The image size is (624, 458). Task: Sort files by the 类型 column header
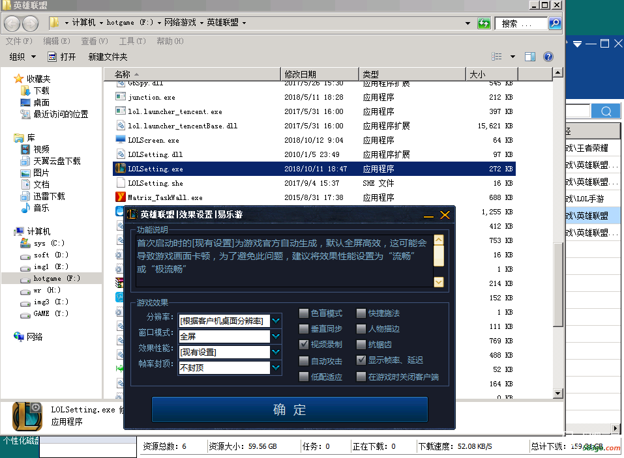click(412, 74)
